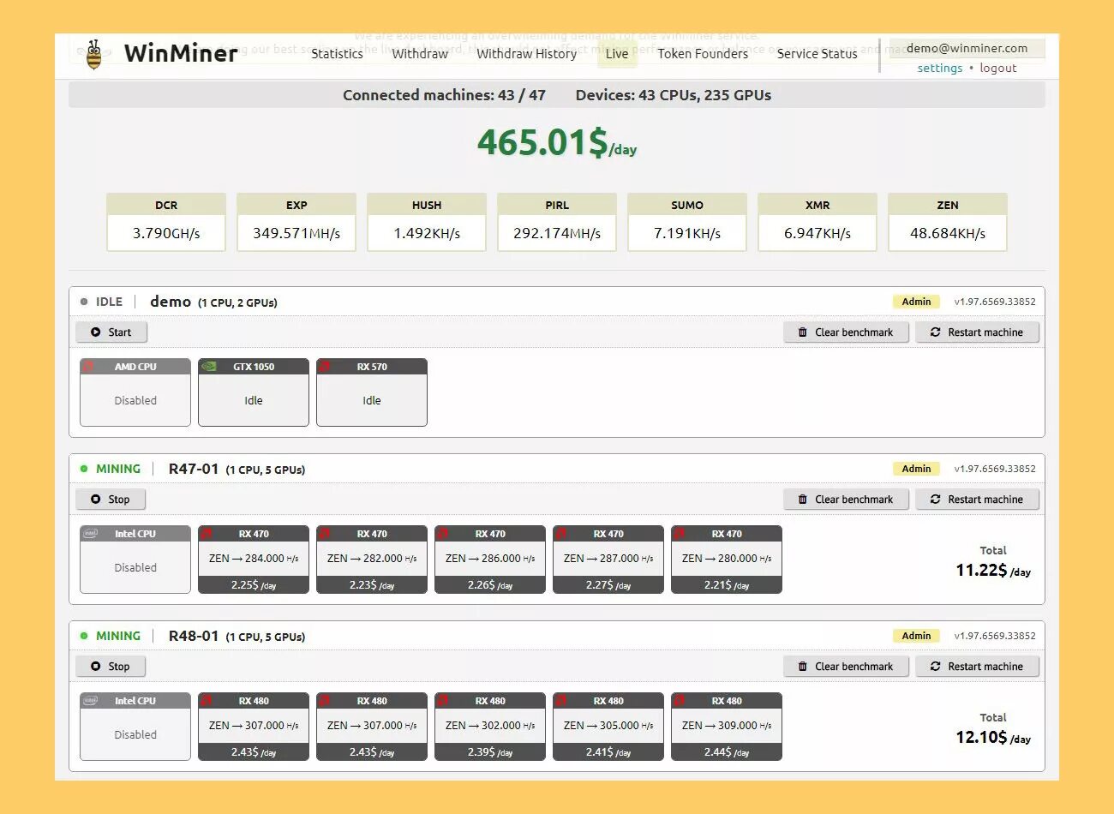Select the RX 570 device card
This screenshot has height=814, width=1114.
tap(372, 392)
